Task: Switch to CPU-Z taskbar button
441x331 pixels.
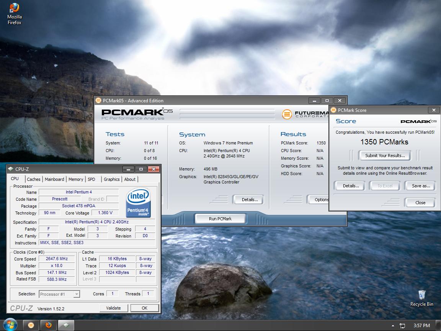Action: tap(66, 325)
